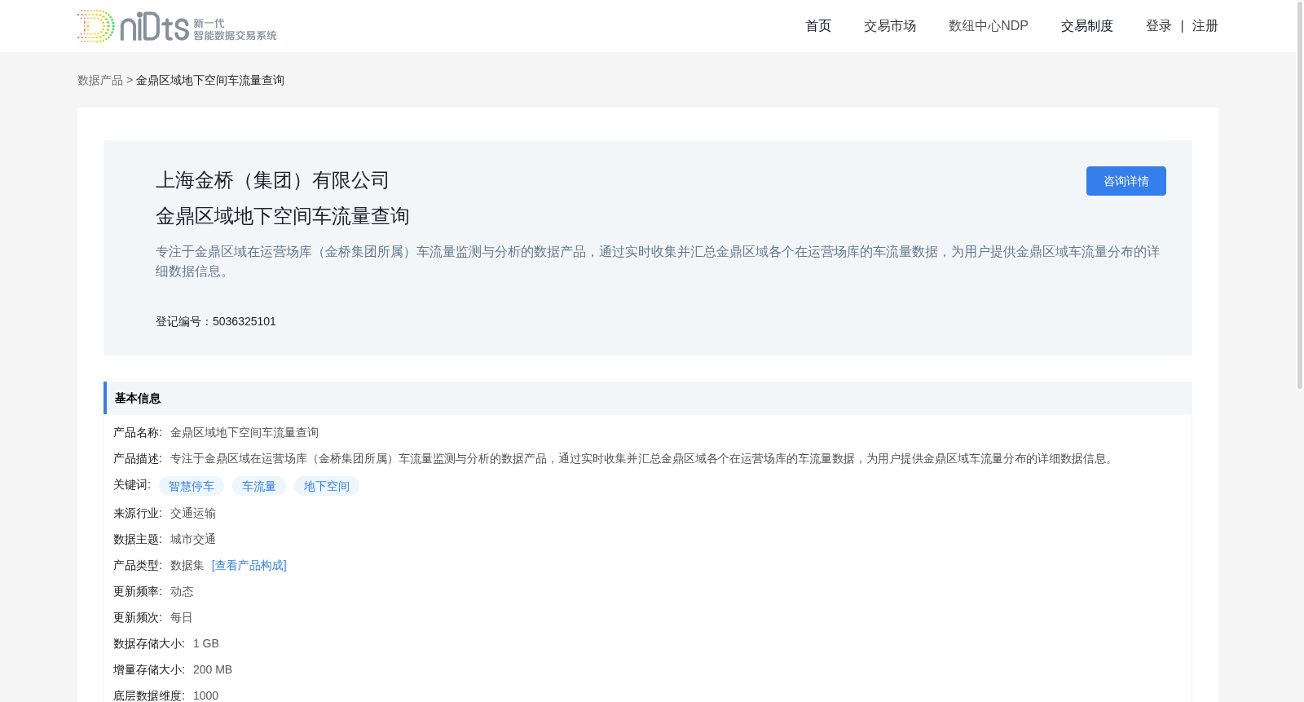Click the 上海金桥（集团）有限公司 company title
The width and height of the screenshot is (1304, 702).
(x=273, y=180)
